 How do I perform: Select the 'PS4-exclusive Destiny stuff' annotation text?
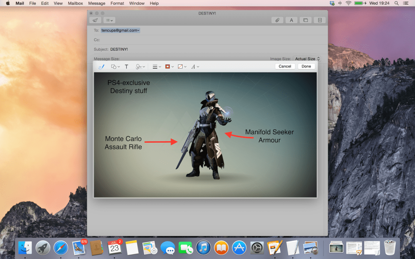(129, 87)
